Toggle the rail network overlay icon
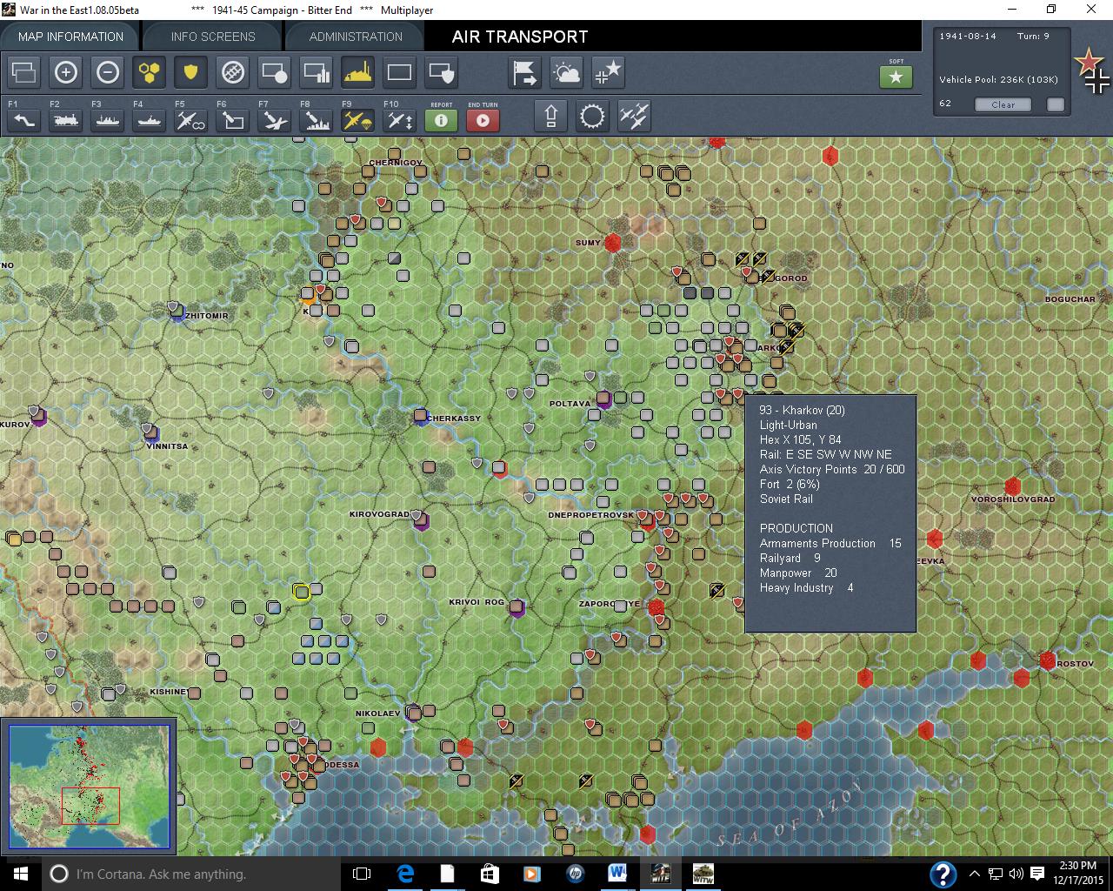This screenshot has width=1113, height=891. [233, 72]
